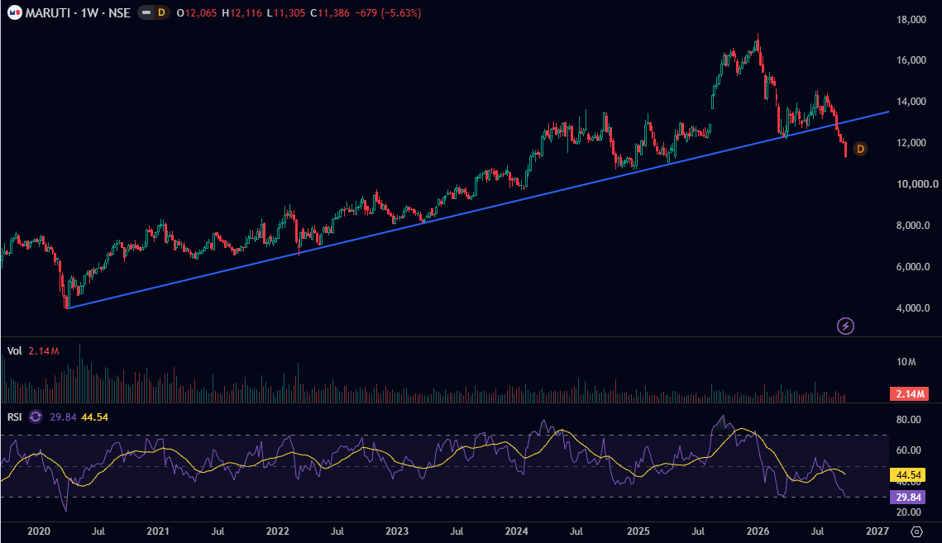The width and height of the screenshot is (942, 543).
Task: Click the purple lightning bolt icon
Action: click(845, 326)
